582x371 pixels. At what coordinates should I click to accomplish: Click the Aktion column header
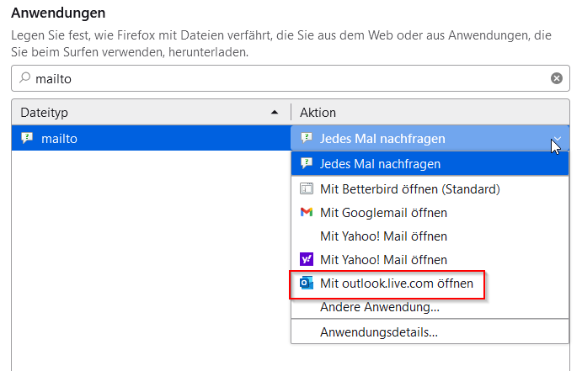[421, 112]
